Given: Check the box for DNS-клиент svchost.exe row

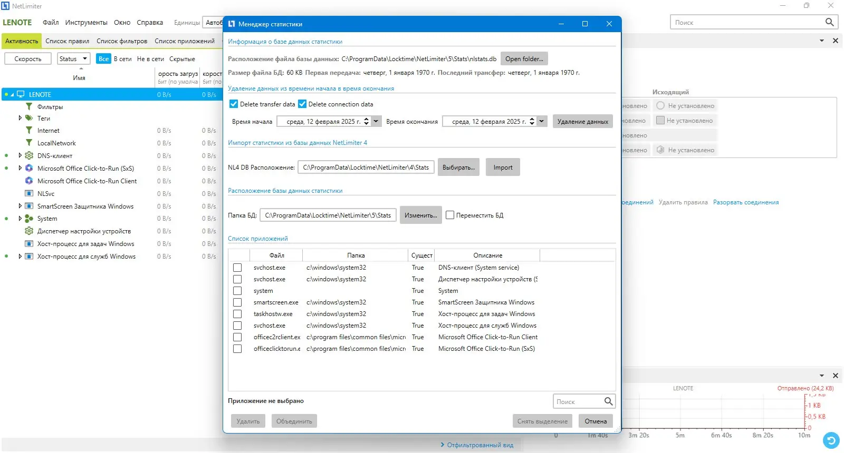Looking at the screenshot, I should (x=237, y=268).
